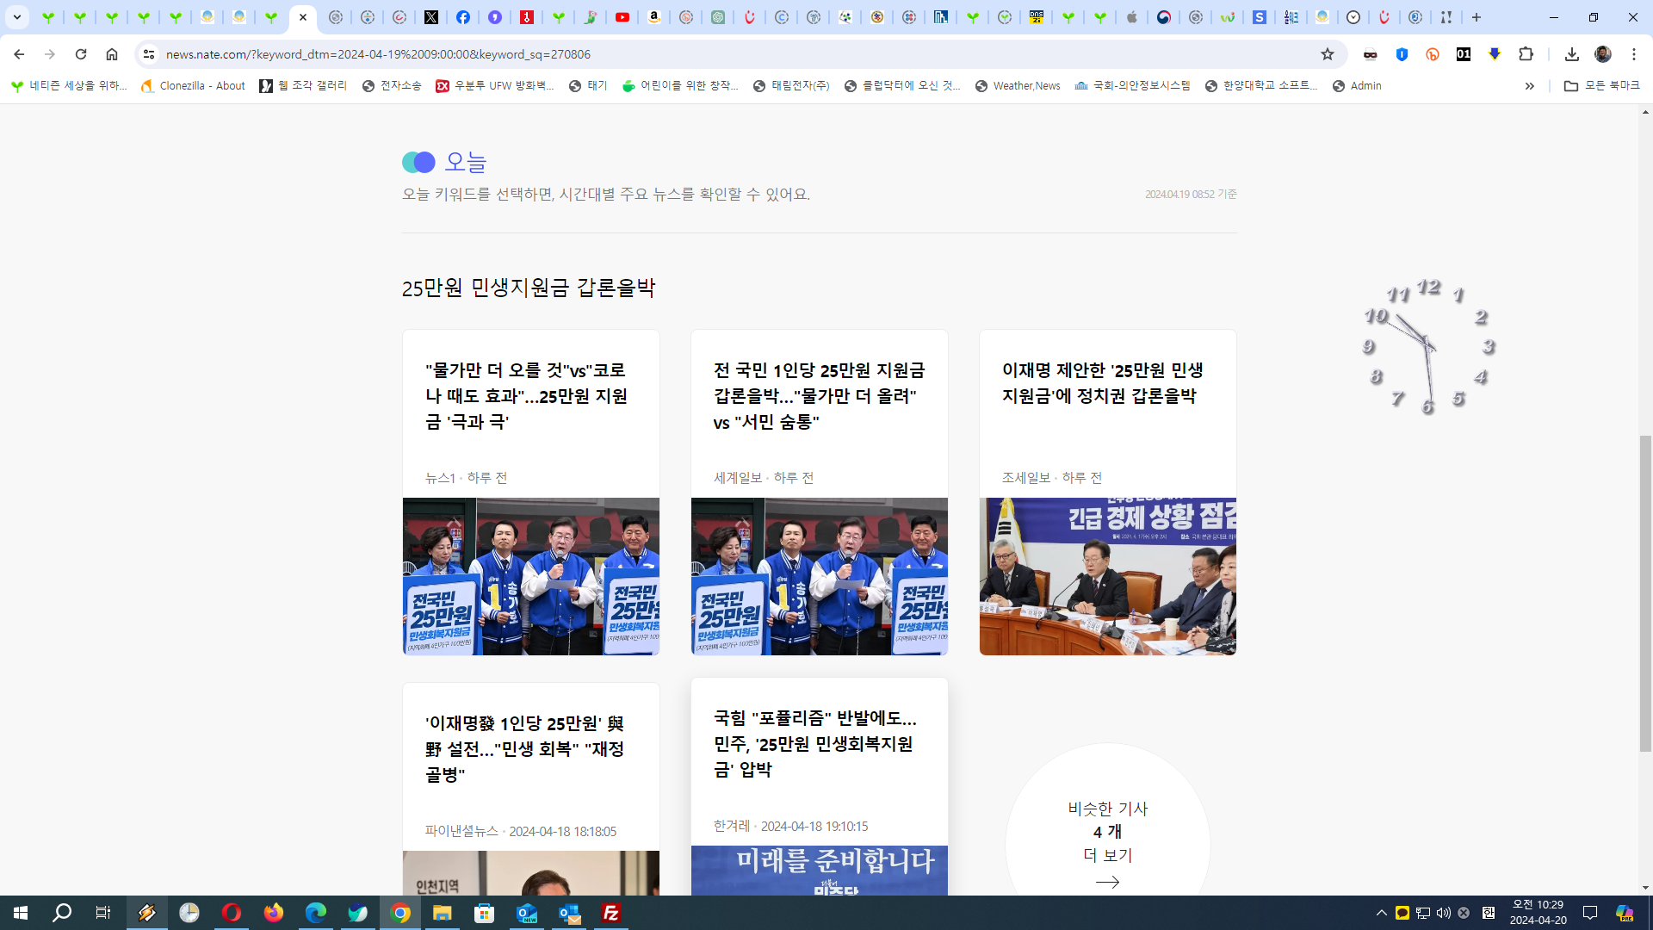Image resolution: width=1653 pixels, height=930 pixels.
Task: Open the Chrome profile avatar
Action: point(1603,54)
